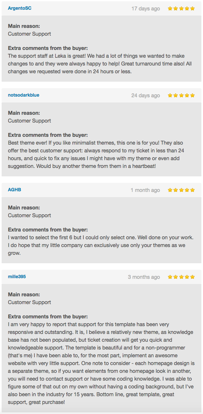Click the '24 days ago' timestamp
203x414 pixels.
coord(146,95)
